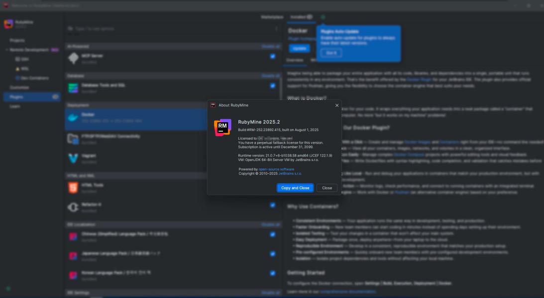Click the Docker whale plugin icon

point(73,118)
